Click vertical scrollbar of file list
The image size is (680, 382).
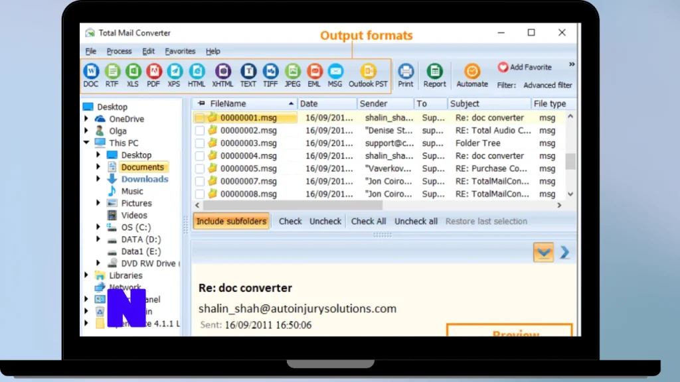click(x=570, y=161)
